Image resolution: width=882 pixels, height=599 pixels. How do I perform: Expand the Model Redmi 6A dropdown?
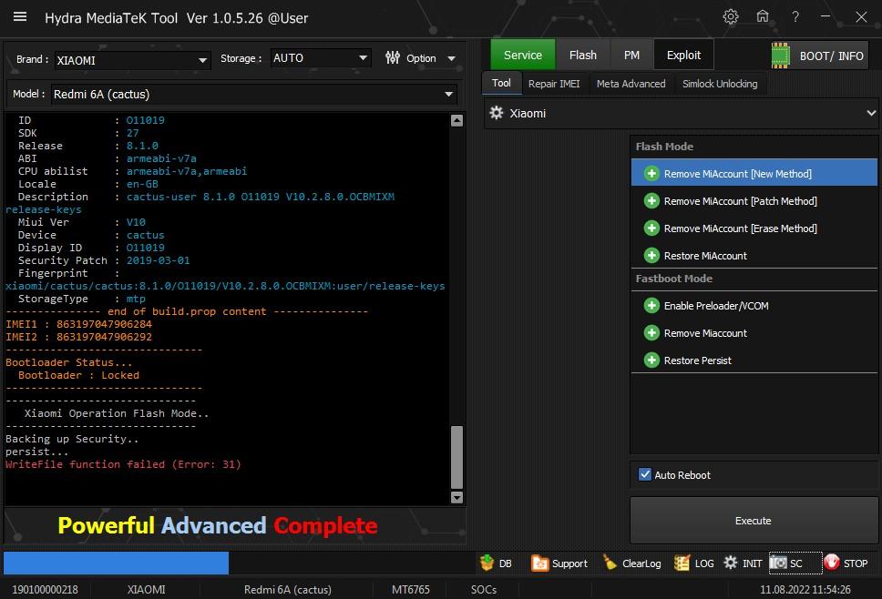pos(448,94)
